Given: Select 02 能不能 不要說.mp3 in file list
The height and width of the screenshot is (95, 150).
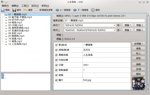Looking at the screenshot, I should 20,17.
